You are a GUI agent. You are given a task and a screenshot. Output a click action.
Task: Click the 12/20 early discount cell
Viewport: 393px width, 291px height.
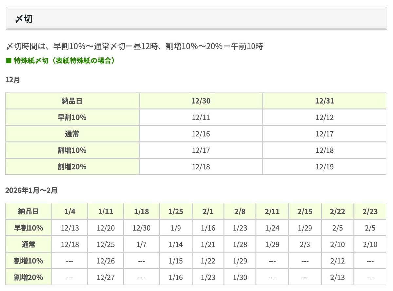[x=105, y=228]
